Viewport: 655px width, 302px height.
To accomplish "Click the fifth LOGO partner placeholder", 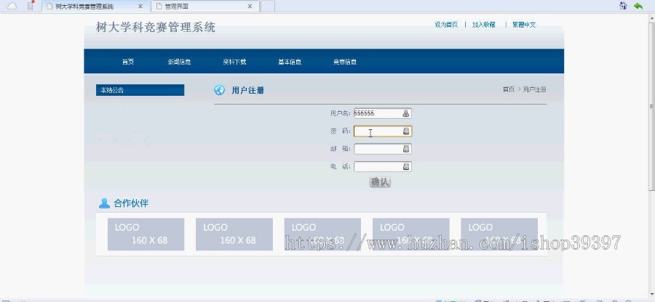I will (499, 234).
